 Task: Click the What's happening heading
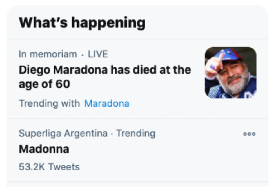[82, 23]
